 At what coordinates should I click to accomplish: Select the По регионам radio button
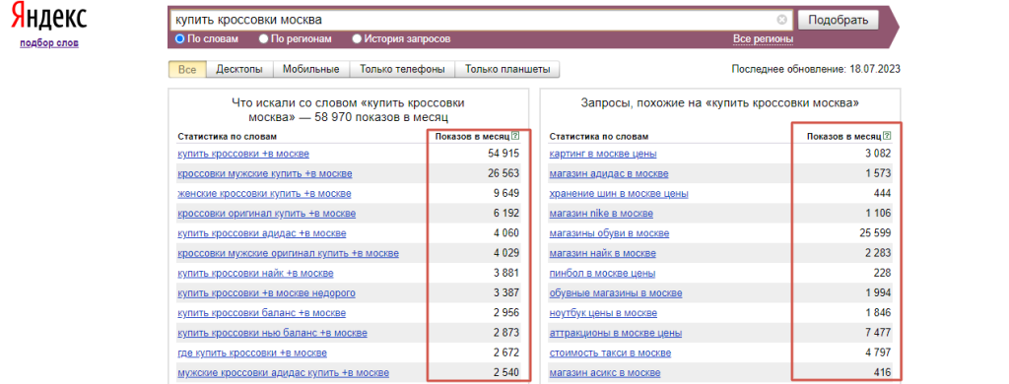coord(263,38)
